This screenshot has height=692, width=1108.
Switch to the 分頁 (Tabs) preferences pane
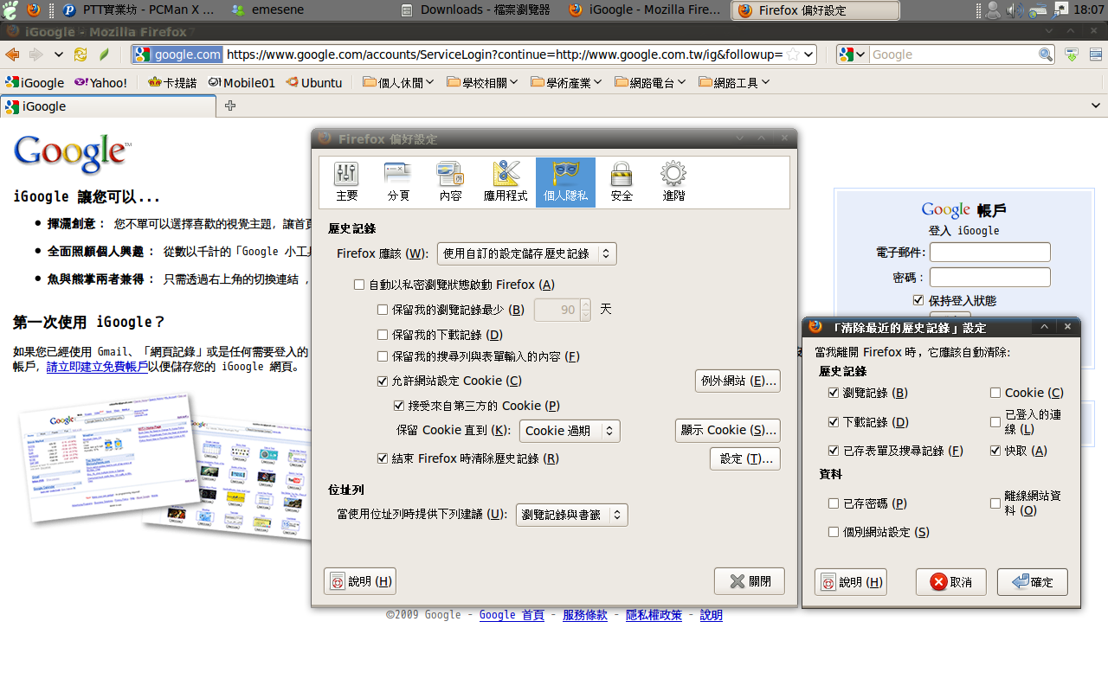[x=398, y=182]
